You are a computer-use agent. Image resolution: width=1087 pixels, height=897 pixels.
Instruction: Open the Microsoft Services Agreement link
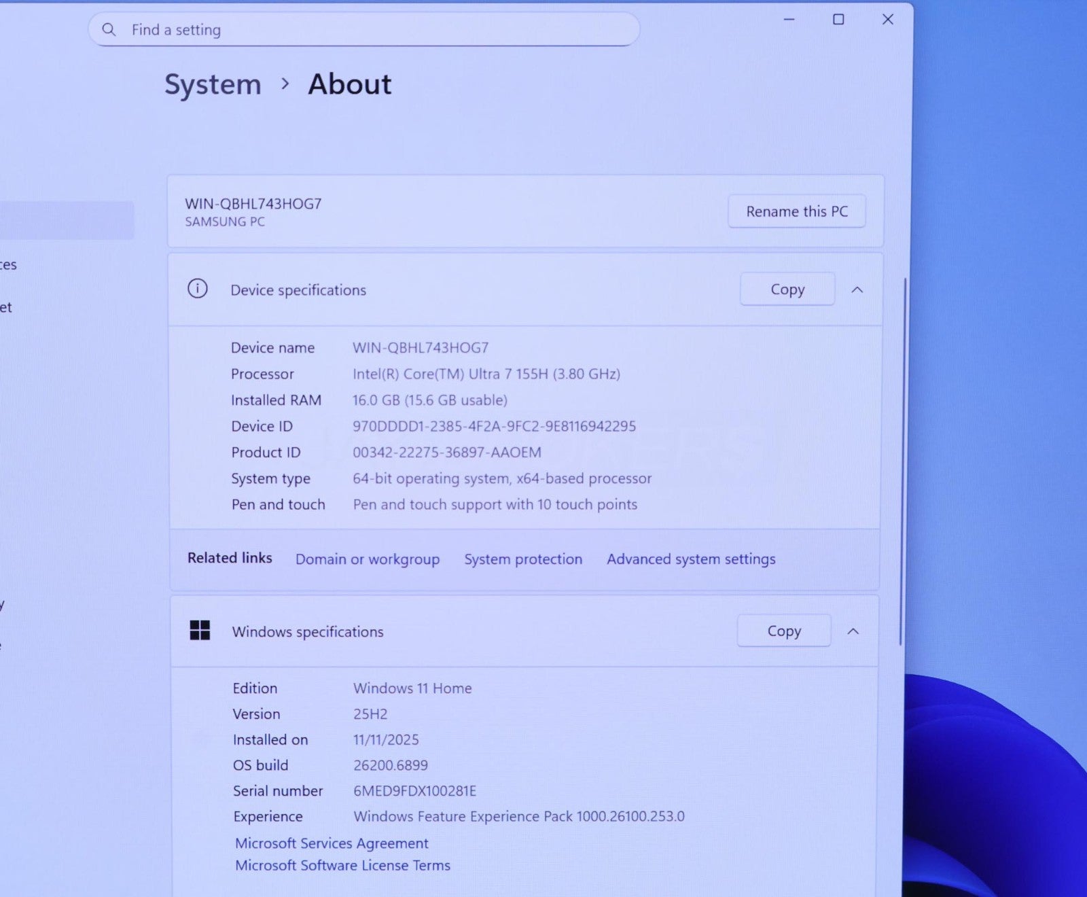332,843
